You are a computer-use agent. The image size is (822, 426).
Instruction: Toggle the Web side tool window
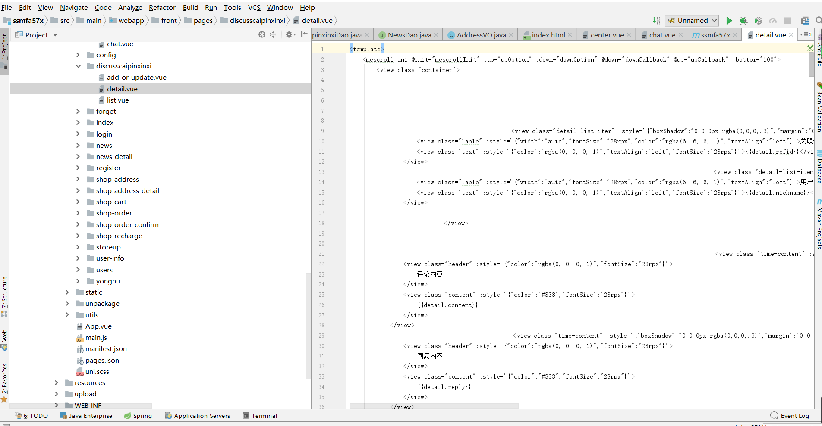pos(4,340)
